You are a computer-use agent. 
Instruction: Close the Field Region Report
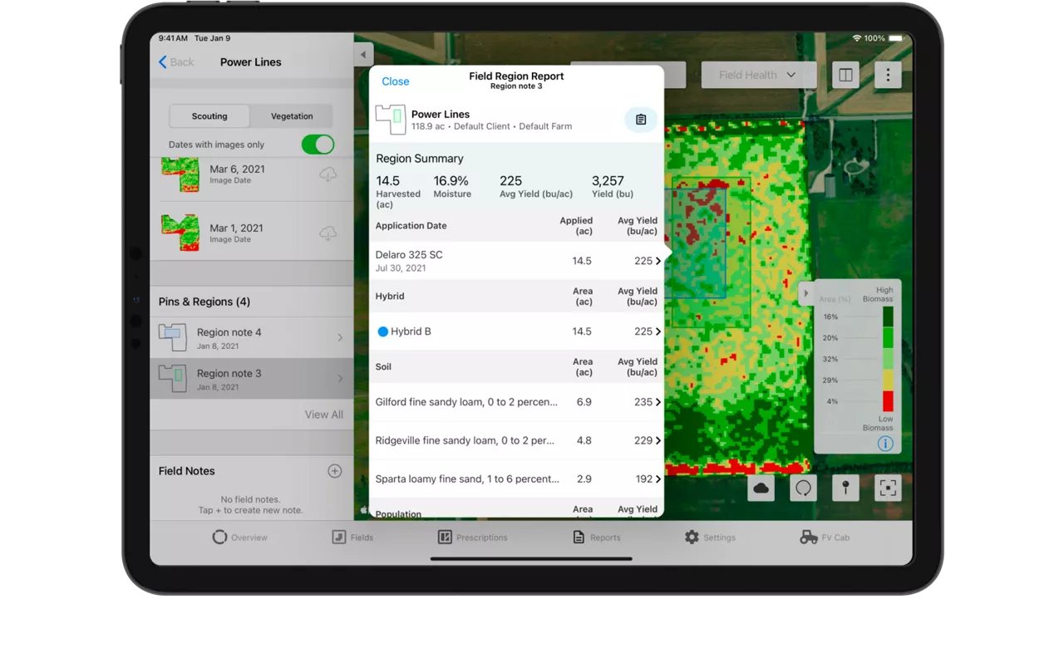point(395,81)
